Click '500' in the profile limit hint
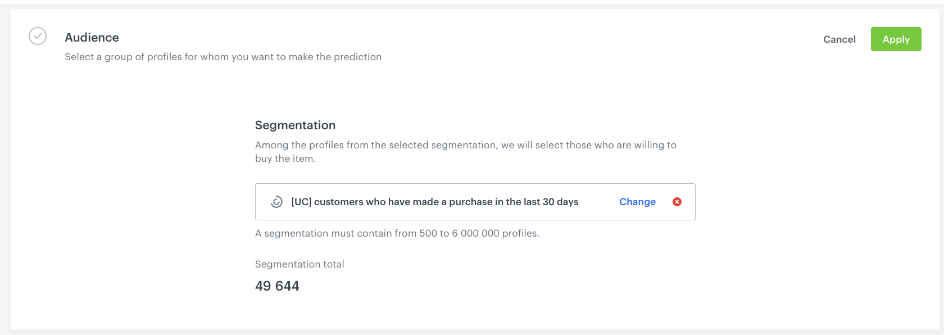 428,233
